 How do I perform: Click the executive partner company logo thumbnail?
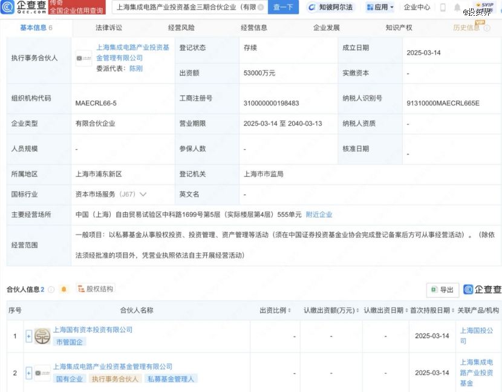point(83,58)
